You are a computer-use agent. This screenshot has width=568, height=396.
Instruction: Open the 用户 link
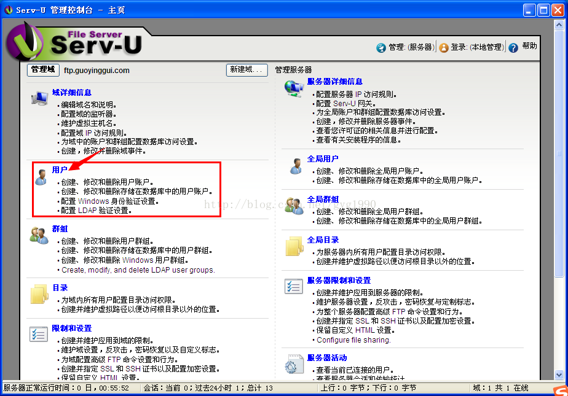click(60, 170)
